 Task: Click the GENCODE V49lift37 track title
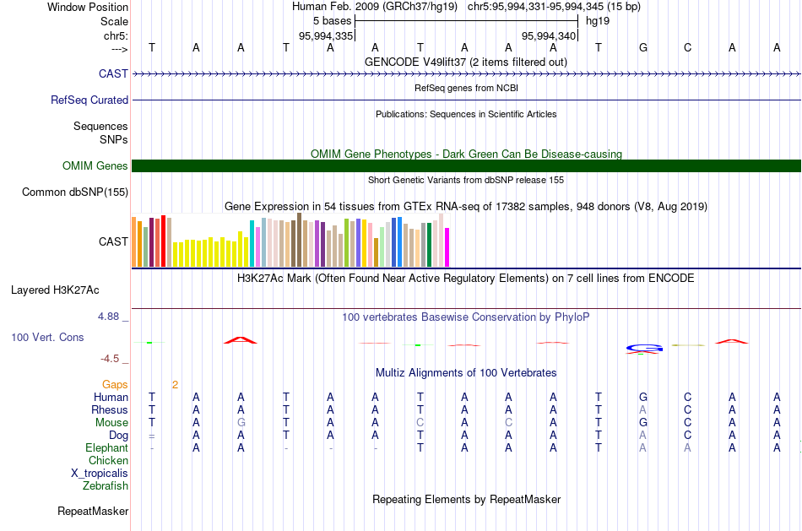click(x=465, y=62)
